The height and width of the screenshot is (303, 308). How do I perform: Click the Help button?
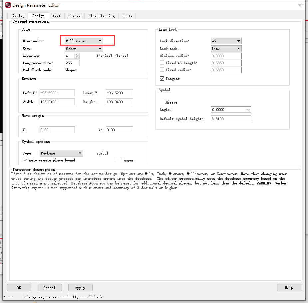tap(289, 288)
